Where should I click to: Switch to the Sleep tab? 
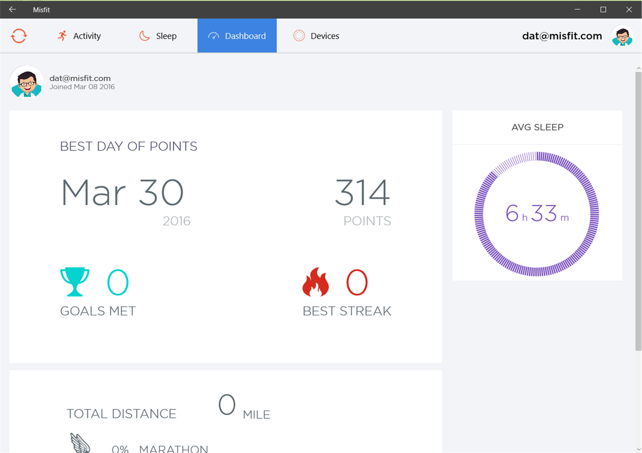click(158, 36)
